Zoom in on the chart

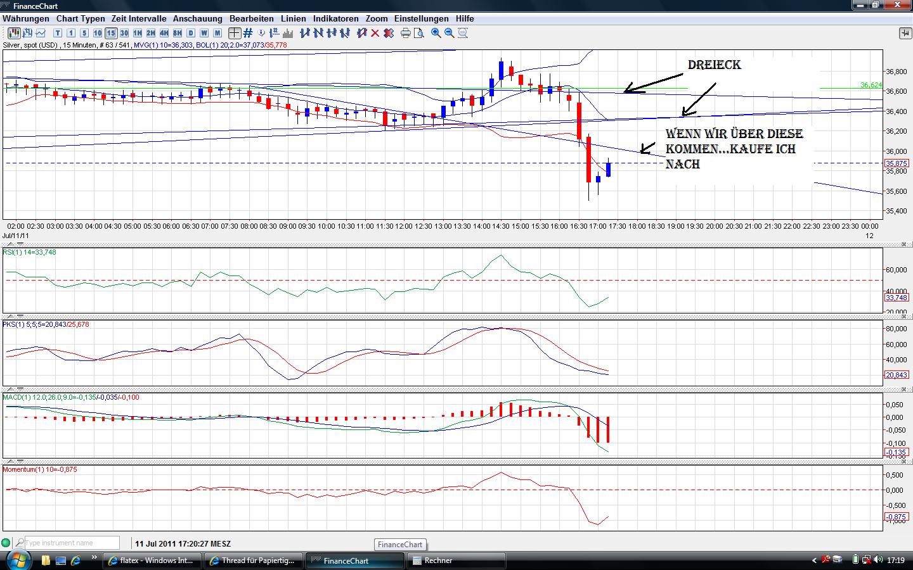[436, 33]
